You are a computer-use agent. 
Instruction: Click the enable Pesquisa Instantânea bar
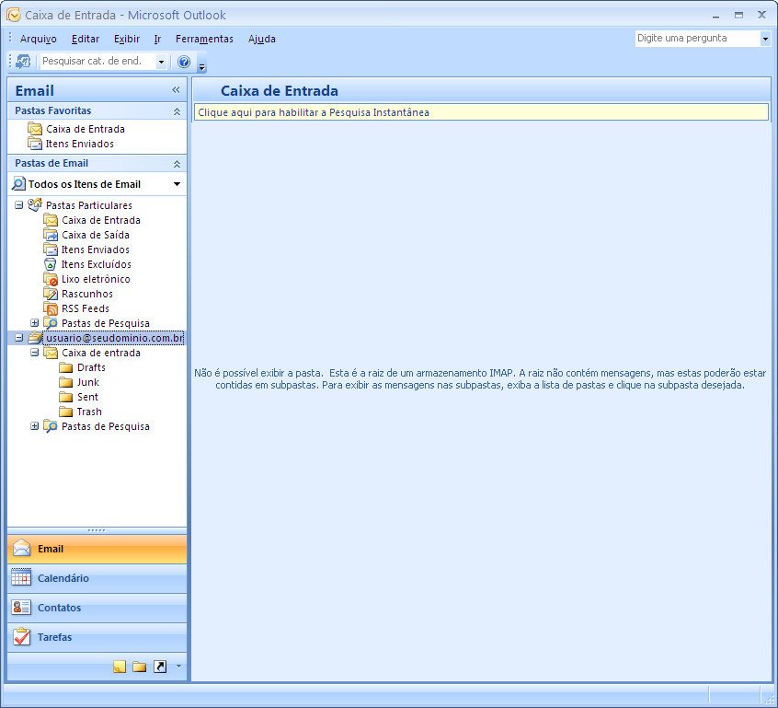tap(481, 112)
